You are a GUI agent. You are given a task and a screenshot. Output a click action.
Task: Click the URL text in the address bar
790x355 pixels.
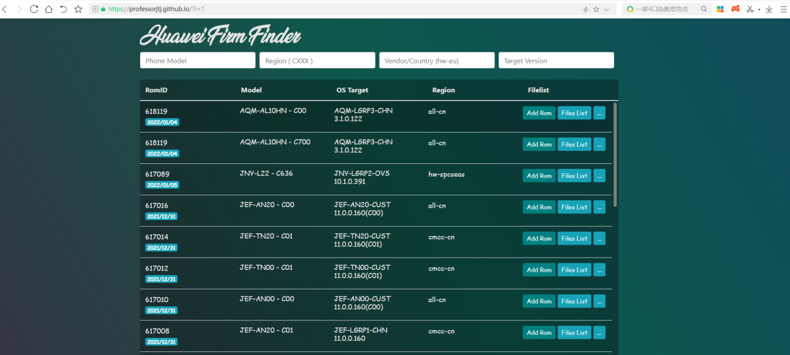156,9
